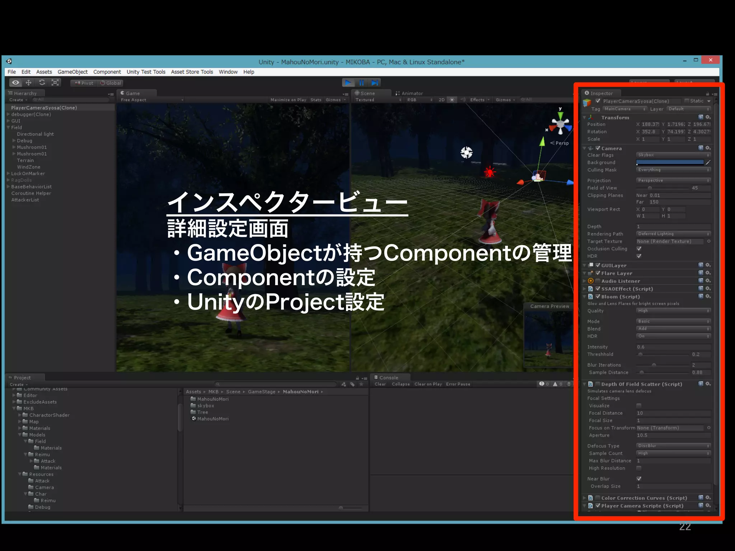
Task: Open the Tag MainCamera dropdown
Action: [x=624, y=109]
